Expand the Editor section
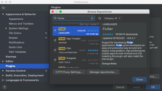The width and height of the screenshot is (162, 91). click(x=3, y=61)
